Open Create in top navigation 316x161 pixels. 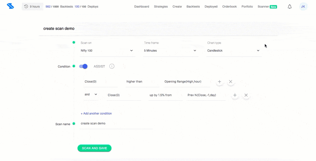tap(177, 7)
